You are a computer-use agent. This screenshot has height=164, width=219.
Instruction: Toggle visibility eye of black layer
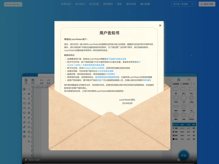pos(194,139)
